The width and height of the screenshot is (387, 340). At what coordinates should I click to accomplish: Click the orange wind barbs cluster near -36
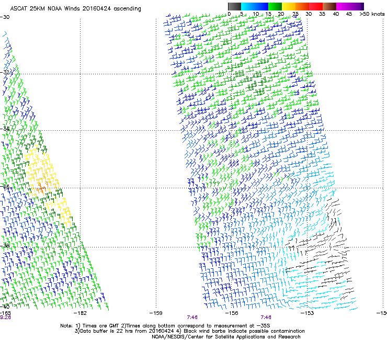coord(41,188)
